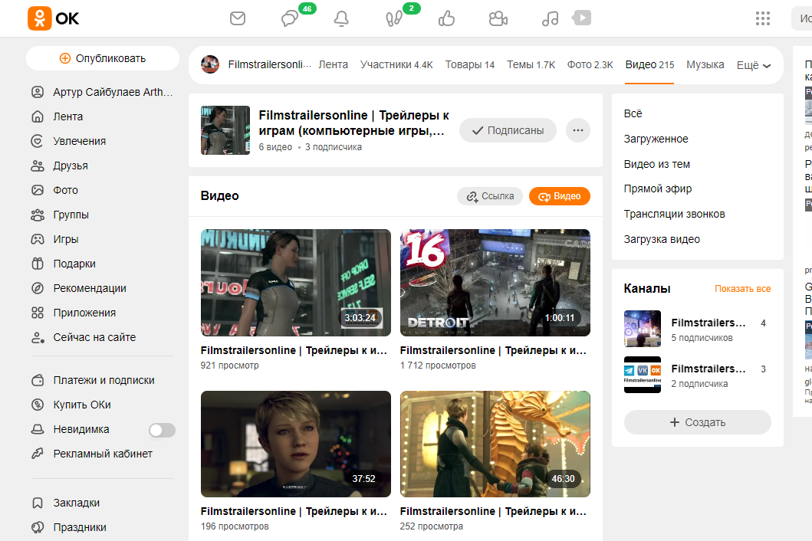Play the 37:52 video thumbnail
The width and height of the screenshot is (812, 541).
click(x=296, y=444)
